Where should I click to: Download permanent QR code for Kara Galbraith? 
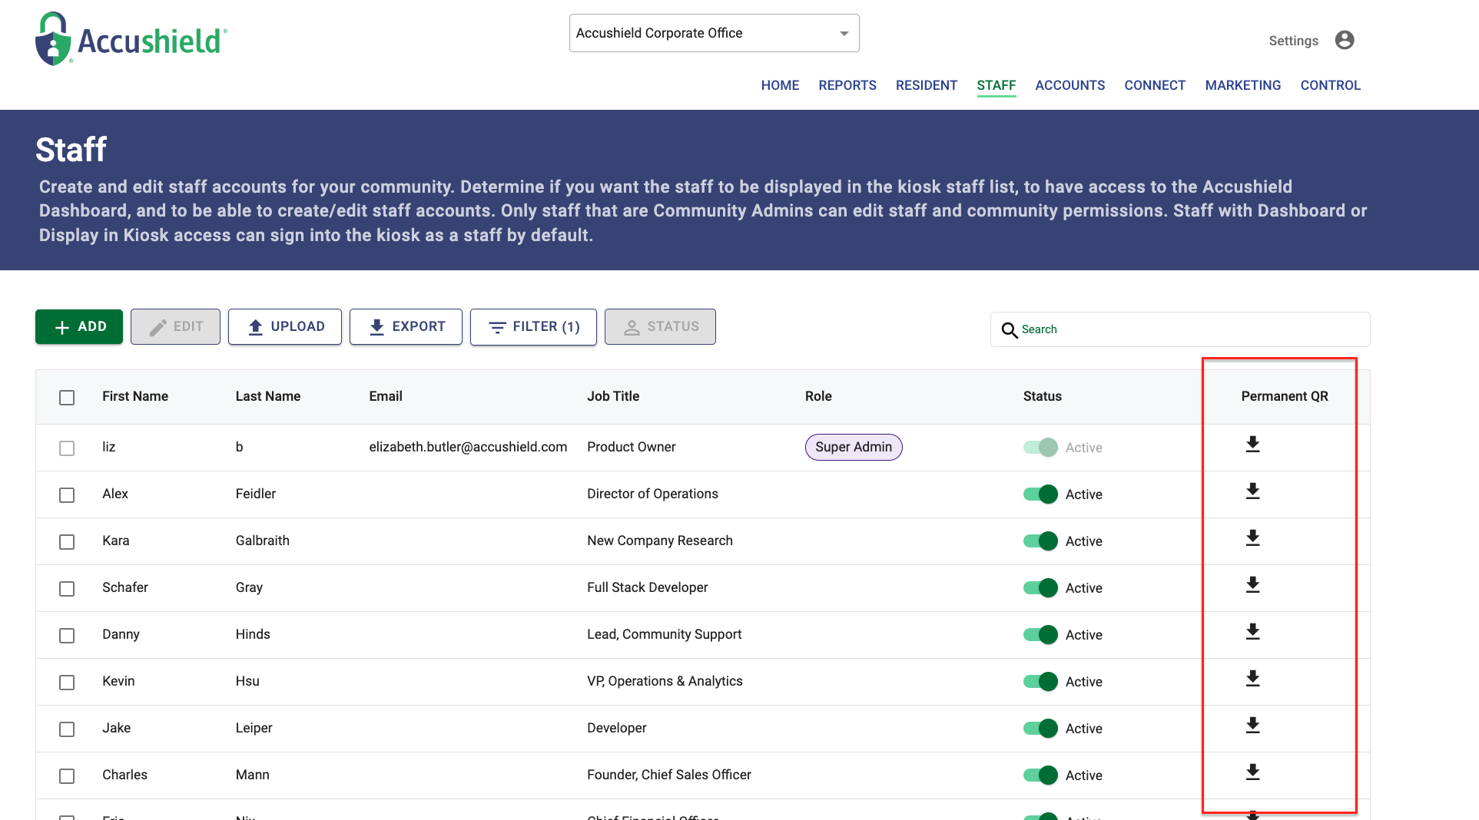pos(1252,538)
